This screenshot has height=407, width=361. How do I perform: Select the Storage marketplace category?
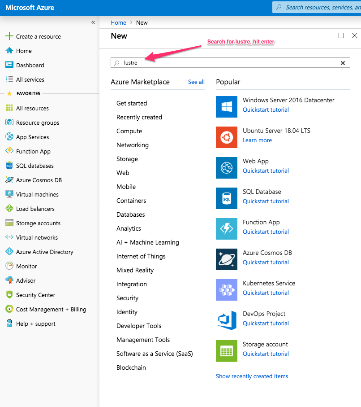[x=127, y=159]
